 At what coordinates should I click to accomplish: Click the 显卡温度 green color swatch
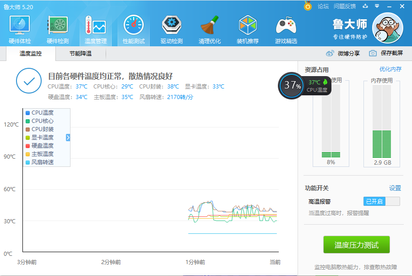[x=28, y=138]
